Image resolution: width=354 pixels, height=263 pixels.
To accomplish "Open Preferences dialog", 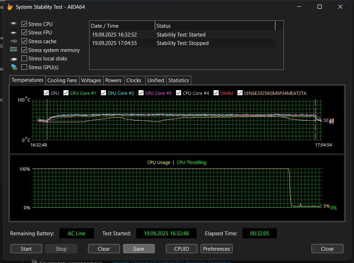I will click(x=216, y=249).
